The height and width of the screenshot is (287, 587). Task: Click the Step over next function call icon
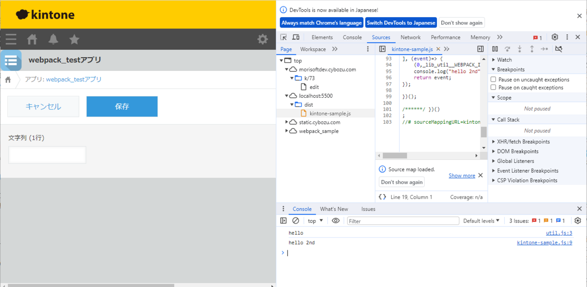point(507,49)
